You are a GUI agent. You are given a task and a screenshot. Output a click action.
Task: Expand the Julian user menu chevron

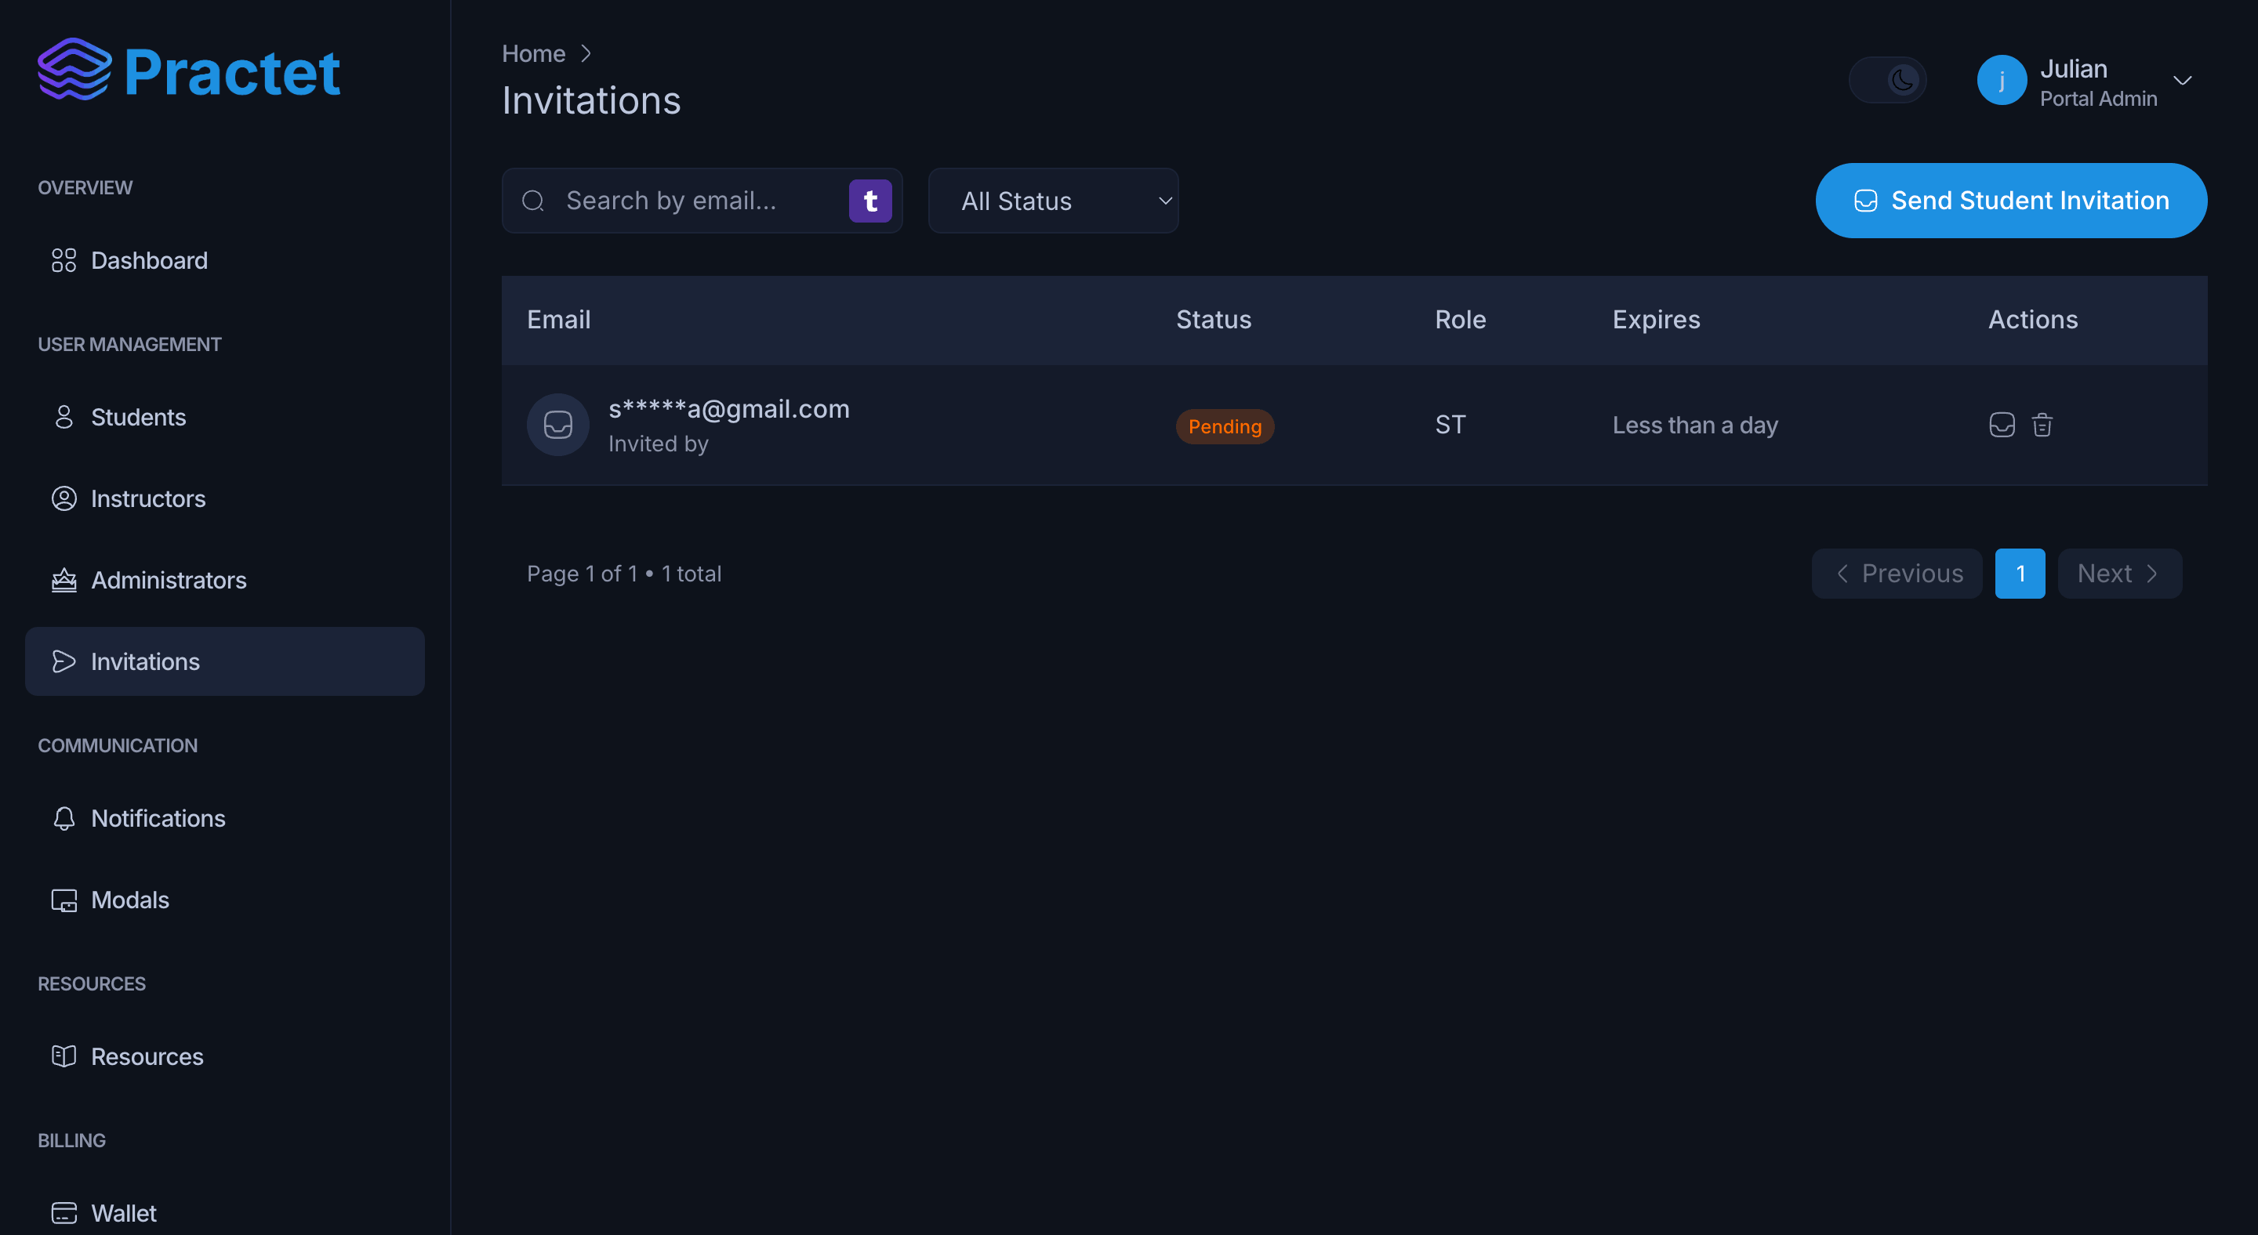2183,80
